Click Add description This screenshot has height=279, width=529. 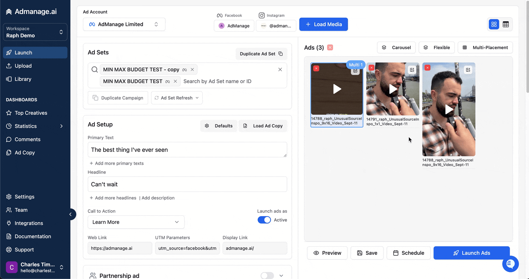[158, 198]
